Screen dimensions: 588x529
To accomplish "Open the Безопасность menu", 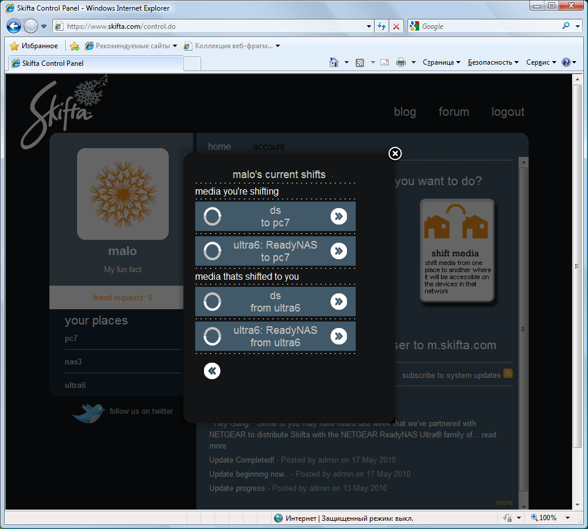I will [x=493, y=62].
